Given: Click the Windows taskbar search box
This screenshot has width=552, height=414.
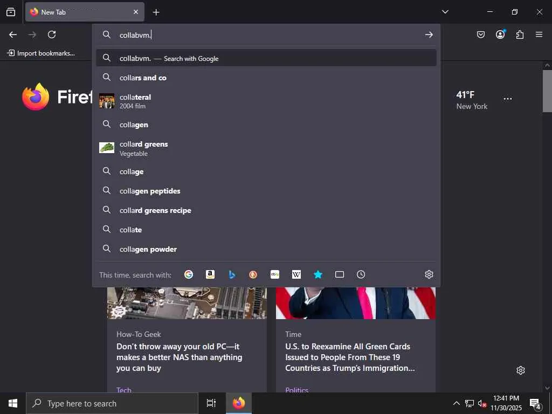Looking at the screenshot, I should click(112, 403).
